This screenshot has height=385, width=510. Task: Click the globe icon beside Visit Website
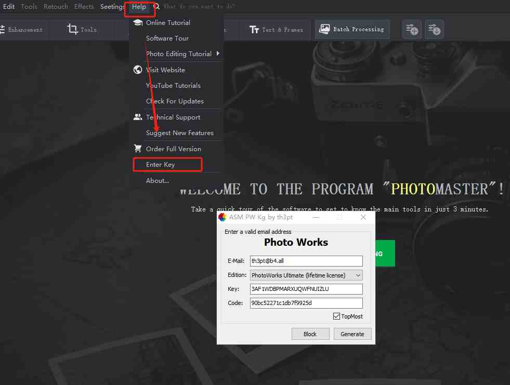pyautogui.click(x=137, y=70)
